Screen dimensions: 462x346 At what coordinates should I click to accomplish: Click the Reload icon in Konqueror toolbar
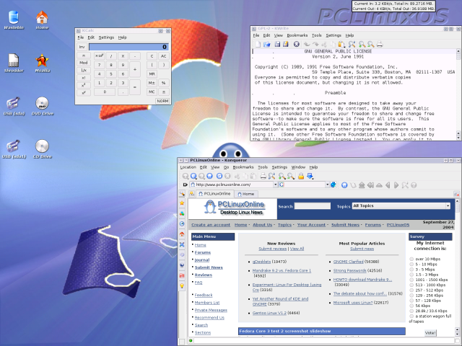219,176
